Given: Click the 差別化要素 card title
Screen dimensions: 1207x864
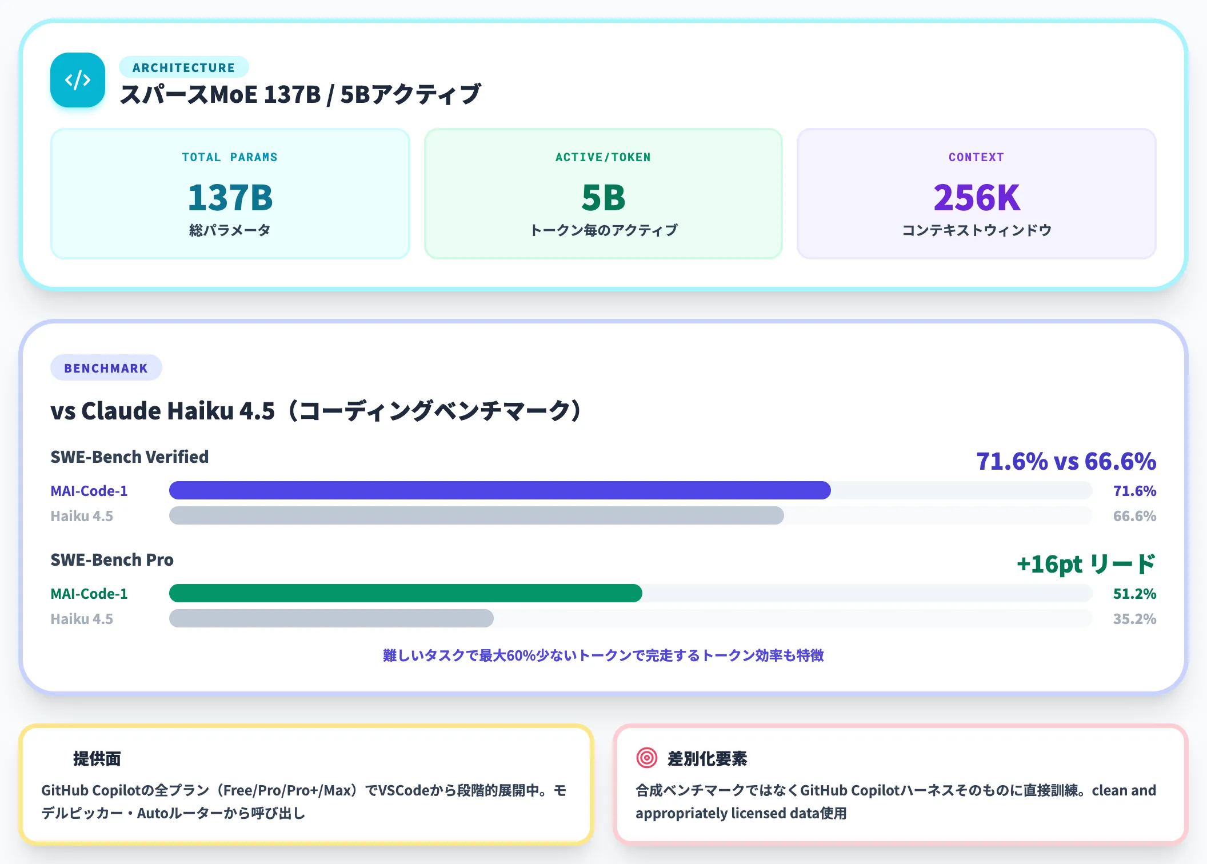Looking at the screenshot, I should coord(708,758).
